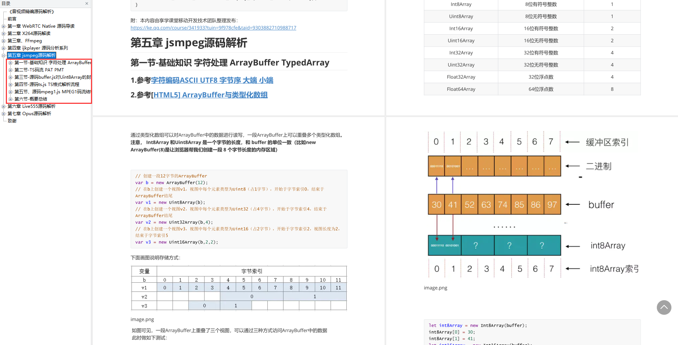Click the 64位浮点数 table cell
Screen dimensions: 678x345
[x=541, y=89]
